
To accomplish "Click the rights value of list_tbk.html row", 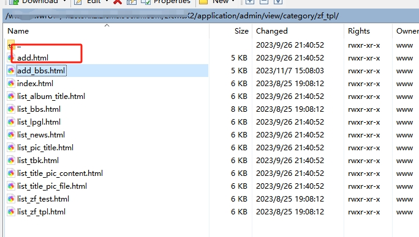I will pyautogui.click(x=364, y=161).
